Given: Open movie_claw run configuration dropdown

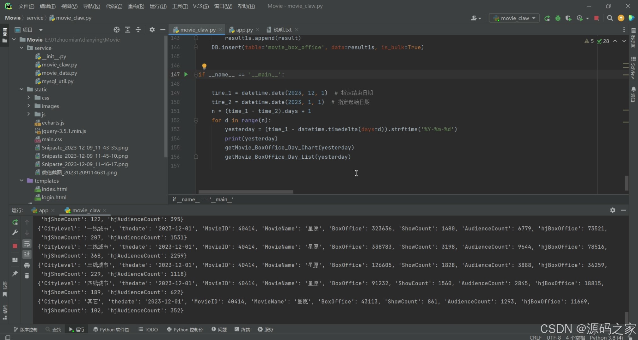Looking at the screenshot, I should pyautogui.click(x=514, y=18).
